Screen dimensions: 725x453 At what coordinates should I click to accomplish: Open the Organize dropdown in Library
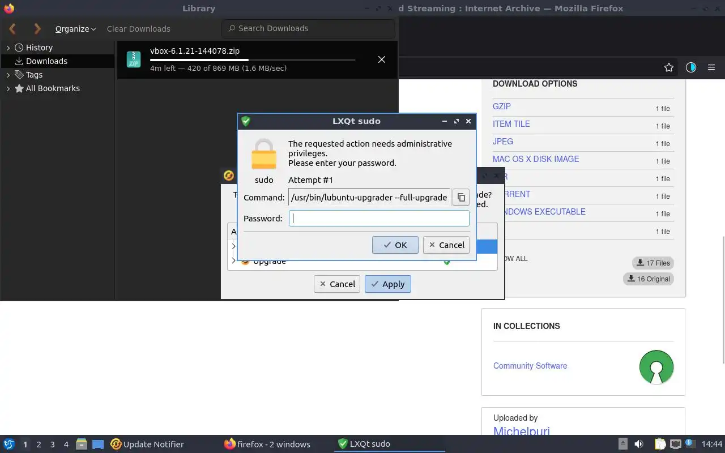(75, 29)
